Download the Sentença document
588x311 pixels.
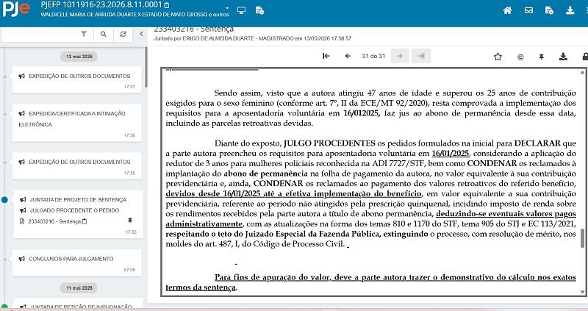click(x=563, y=57)
